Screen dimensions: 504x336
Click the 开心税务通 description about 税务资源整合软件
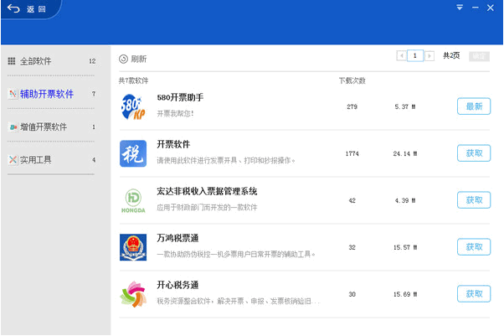pyautogui.click(x=238, y=301)
